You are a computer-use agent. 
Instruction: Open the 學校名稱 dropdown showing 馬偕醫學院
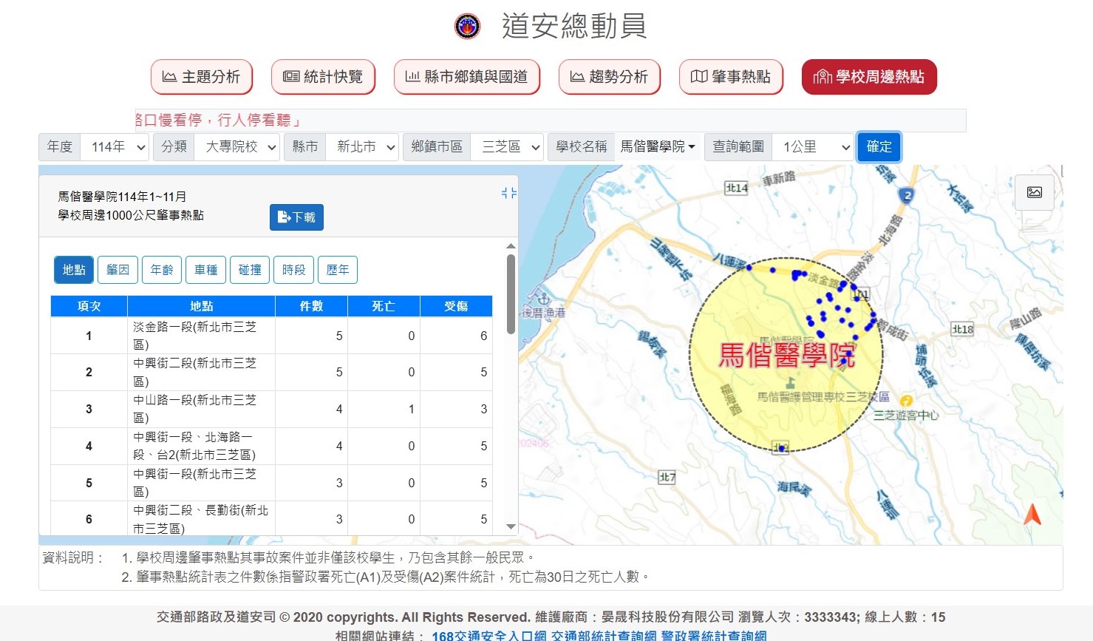click(x=658, y=146)
